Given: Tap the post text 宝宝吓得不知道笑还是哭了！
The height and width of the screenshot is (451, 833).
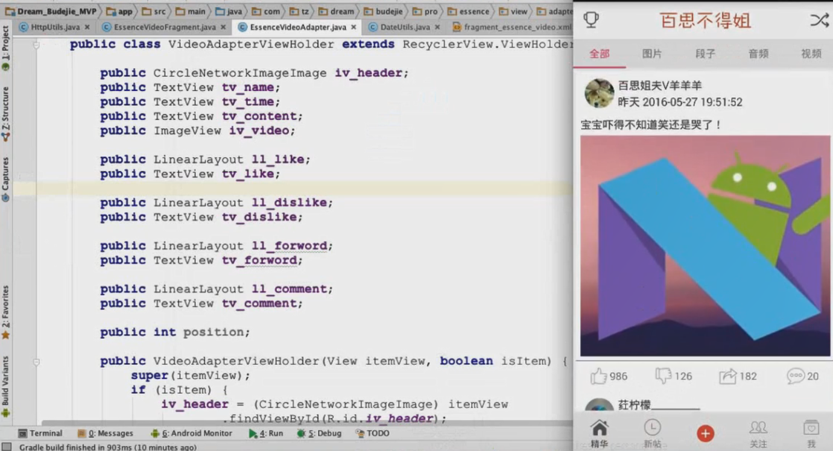Looking at the screenshot, I should pos(651,125).
